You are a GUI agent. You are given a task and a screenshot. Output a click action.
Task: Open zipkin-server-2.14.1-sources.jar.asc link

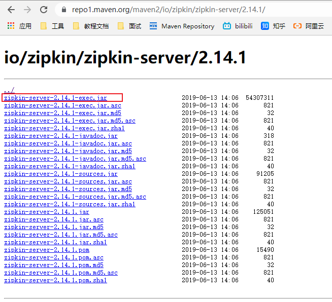tap(68, 181)
